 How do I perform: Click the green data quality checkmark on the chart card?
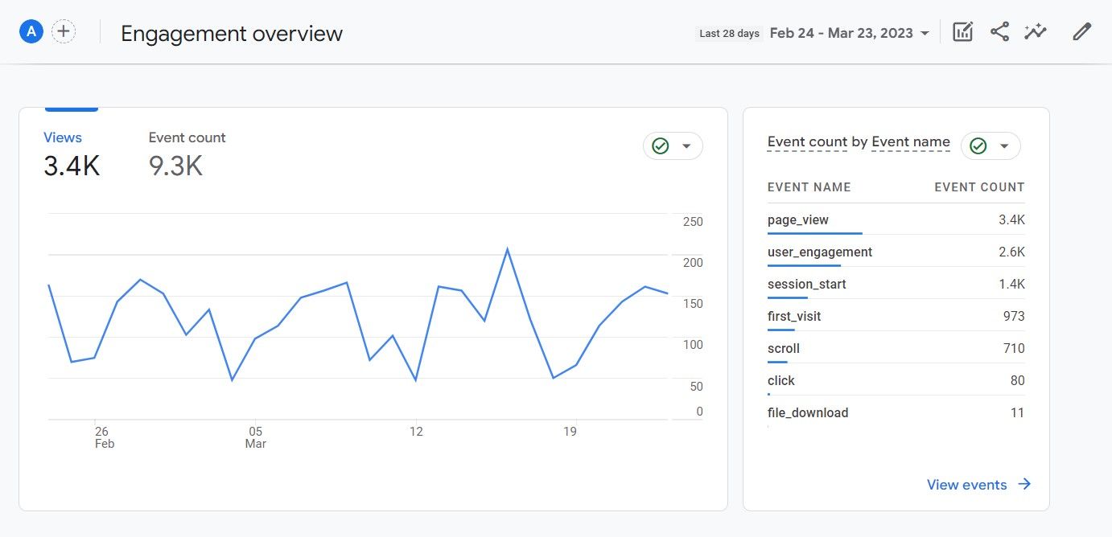(x=660, y=146)
